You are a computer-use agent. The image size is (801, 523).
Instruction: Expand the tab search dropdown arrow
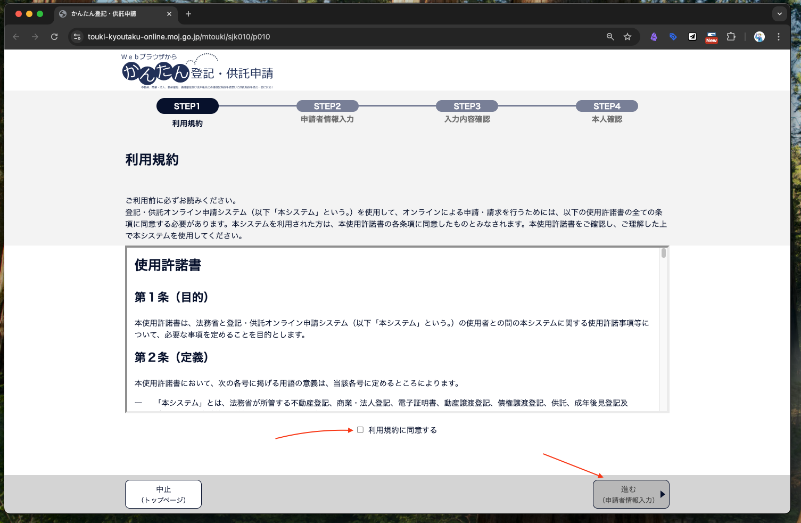pyautogui.click(x=780, y=14)
